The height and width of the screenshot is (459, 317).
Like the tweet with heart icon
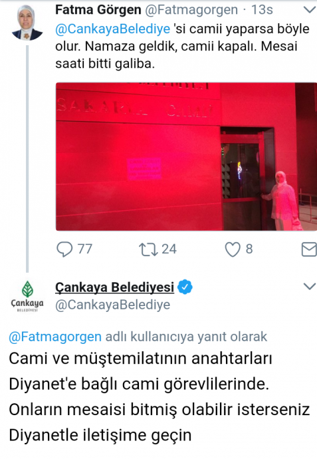click(x=233, y=249)
